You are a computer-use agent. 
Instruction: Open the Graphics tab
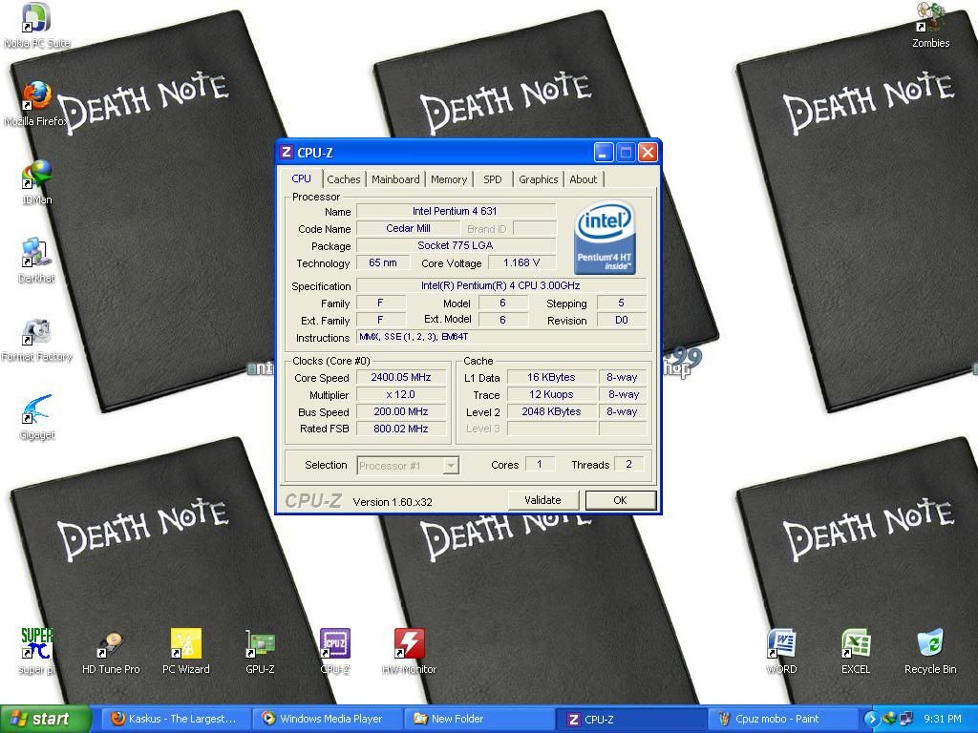pyautogui.click(x=539, y=179)
